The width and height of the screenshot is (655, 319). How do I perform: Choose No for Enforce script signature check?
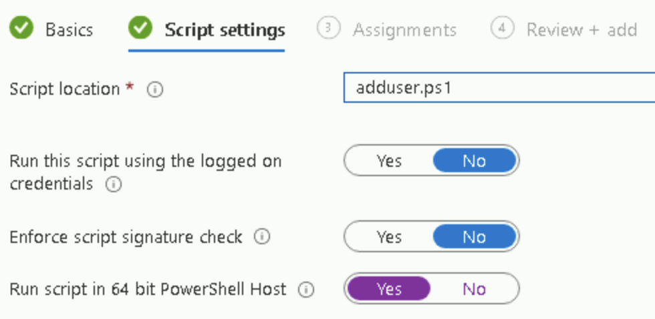(474, 237)
